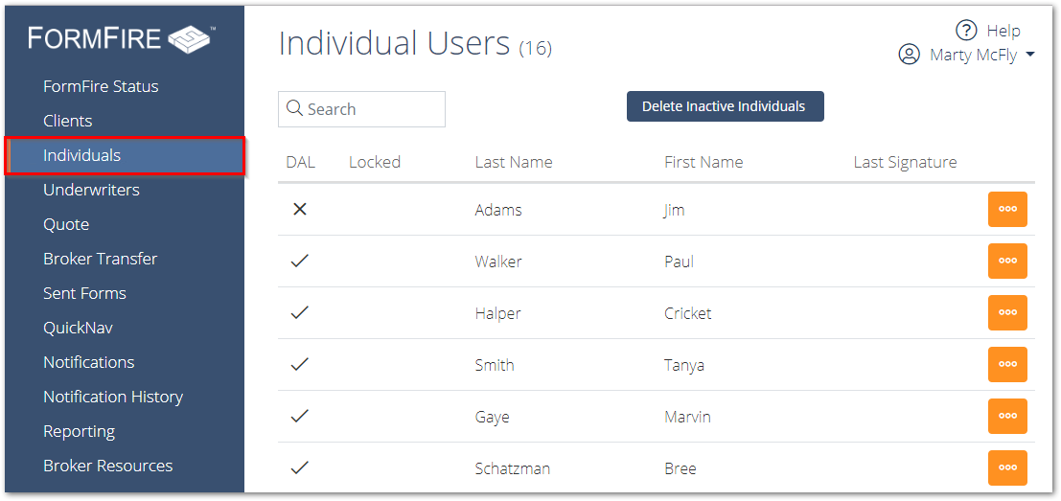Click the FormFire logo
The width and height of the screenshot is (1061, 501).
120,38
